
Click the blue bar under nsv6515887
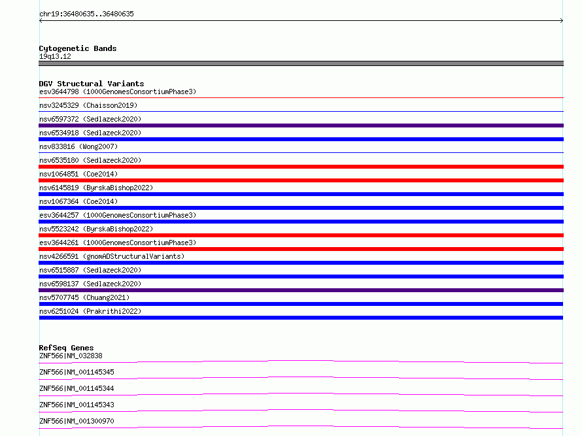click(301, 277)
